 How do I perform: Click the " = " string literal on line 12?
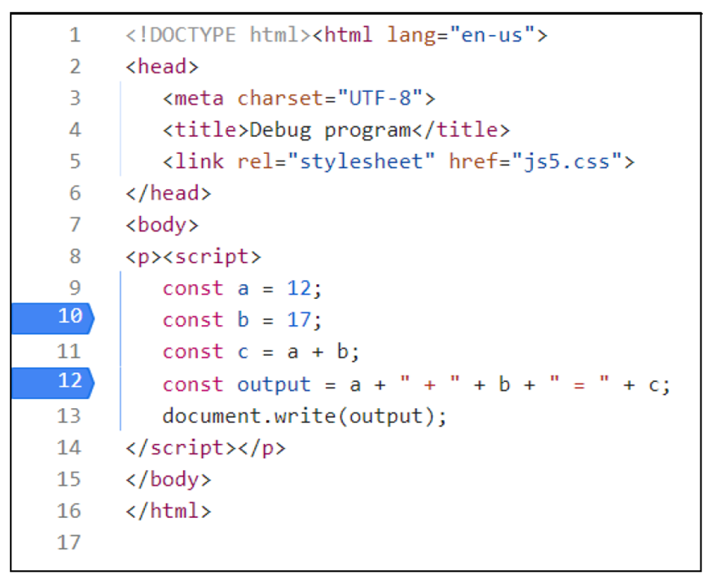(579, 384)
